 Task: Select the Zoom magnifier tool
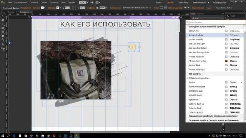3,39
